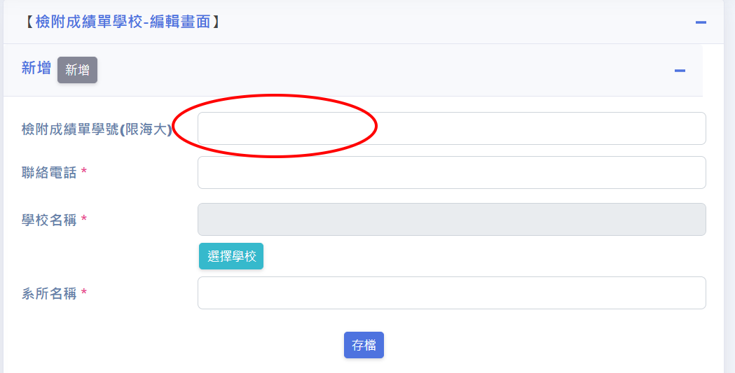Click the 【檢附成績單學校-編輯畫面】 title text
The width and height of the screenshot is (735, 373).
[x=122, y=22]
